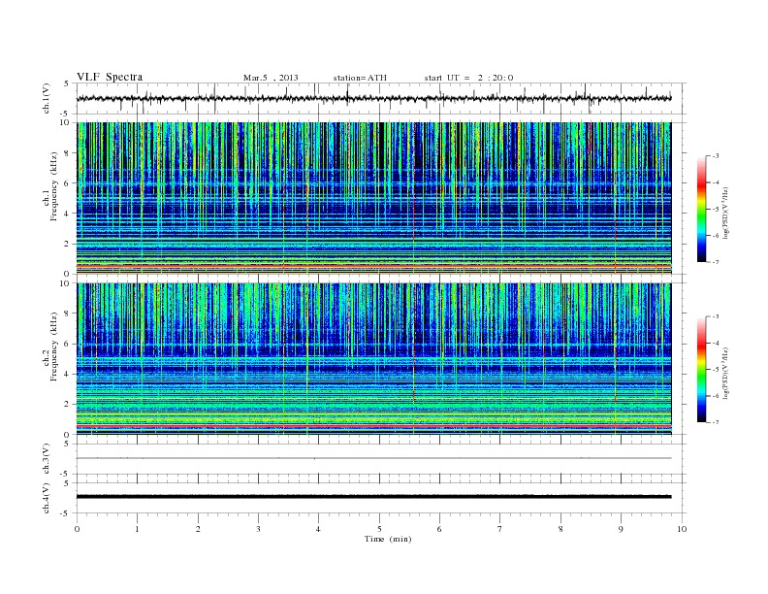Screen dimensions: 768x594
Task: Click the "start UT = 2 :20: 0" label
Action: (468, 78)
